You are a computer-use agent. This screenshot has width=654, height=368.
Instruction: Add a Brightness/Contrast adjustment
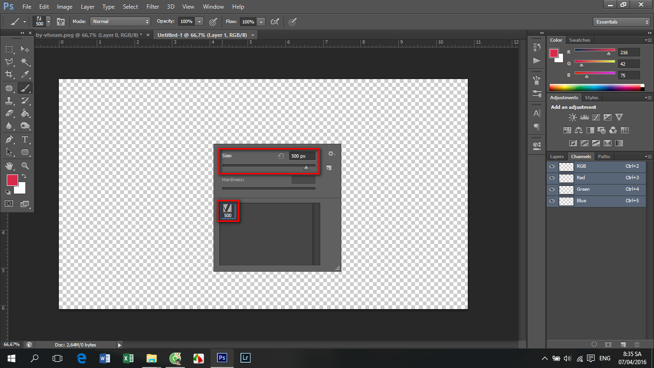573,117
